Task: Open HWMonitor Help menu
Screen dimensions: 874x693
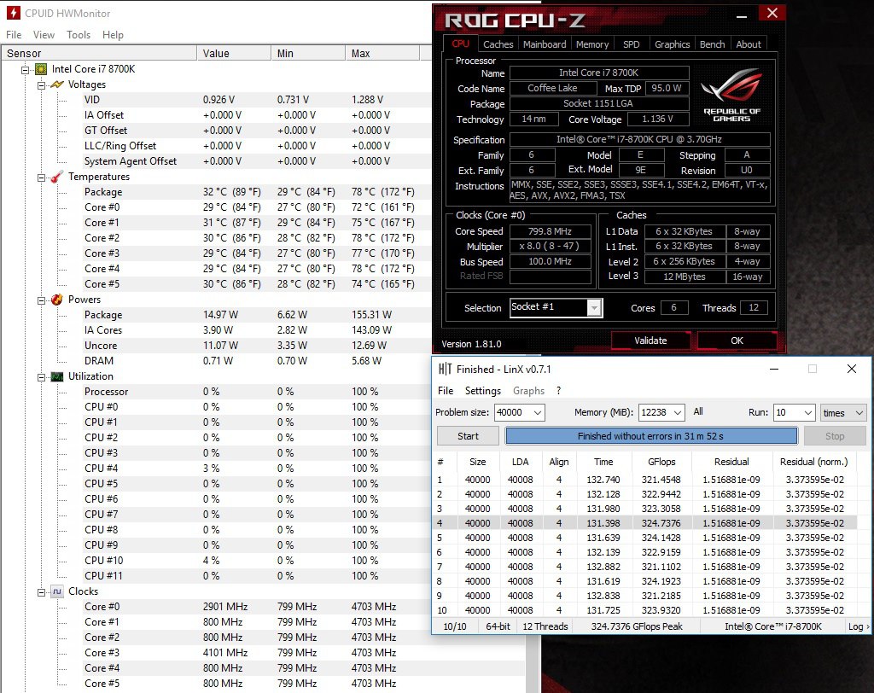Action: coord(113,35)
